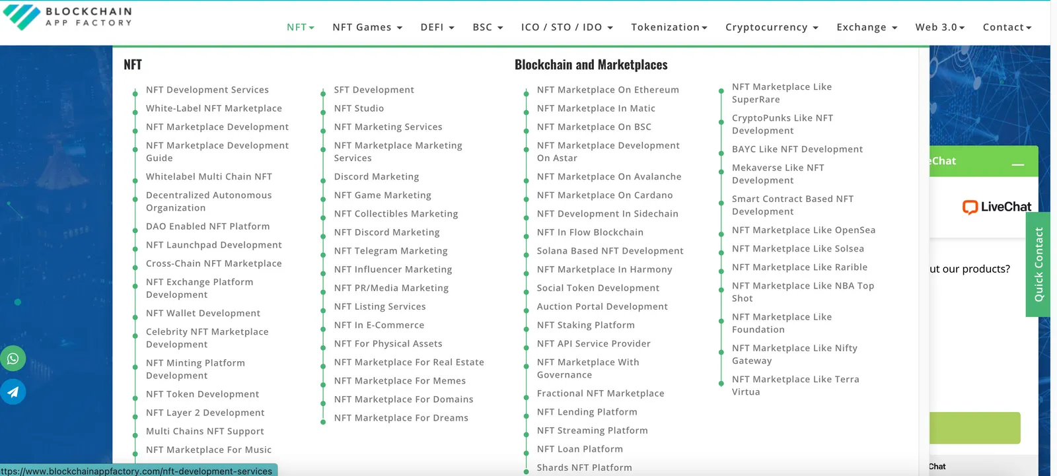The image size is (1057, 476).
Task: Open Telegram contact icon
Action: 13,392
